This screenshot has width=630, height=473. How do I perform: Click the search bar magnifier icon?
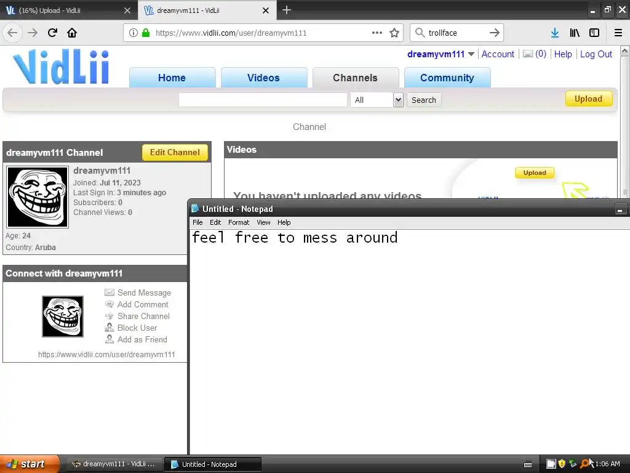pyautogui.click(x=420, y=33)
